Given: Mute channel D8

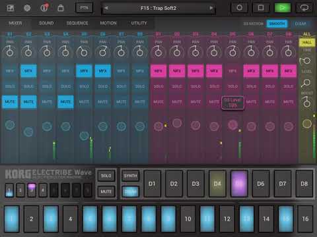Looking at the screenshot, I should point(289,102).
